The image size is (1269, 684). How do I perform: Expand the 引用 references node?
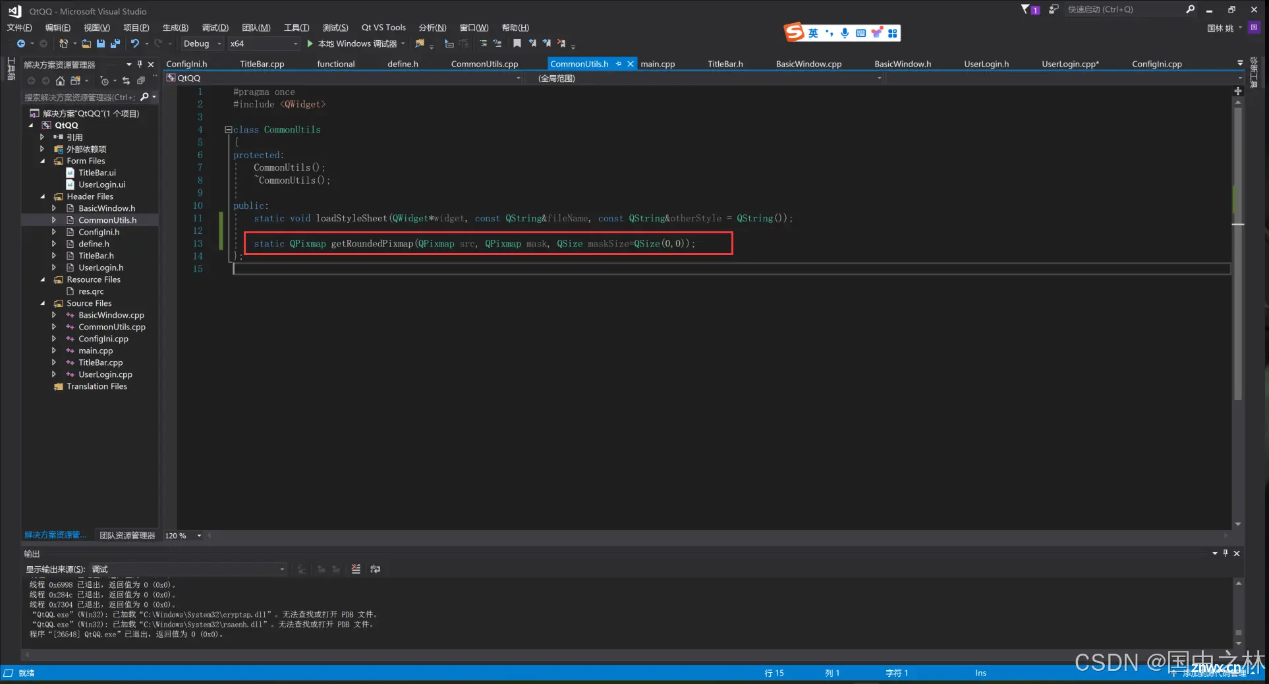tap(42, 137)
